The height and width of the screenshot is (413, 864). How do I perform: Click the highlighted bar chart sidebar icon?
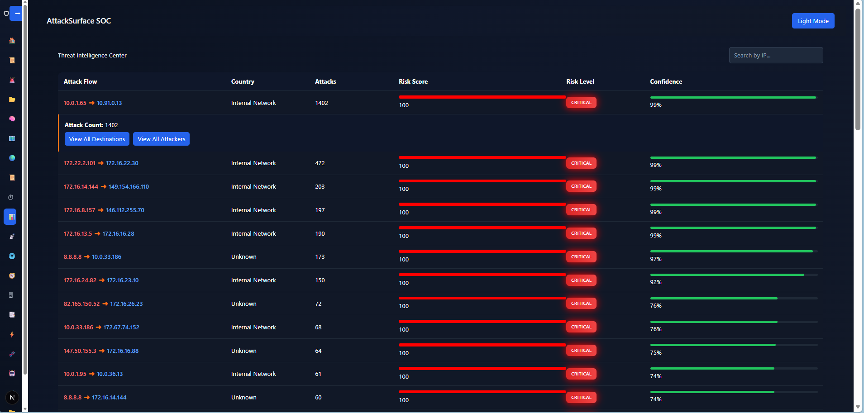point(10,217)
